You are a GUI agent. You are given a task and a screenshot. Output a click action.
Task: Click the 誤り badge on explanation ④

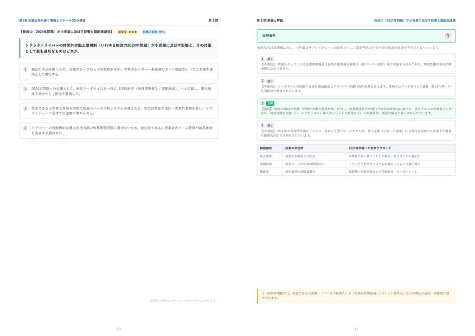pos(270,125)
